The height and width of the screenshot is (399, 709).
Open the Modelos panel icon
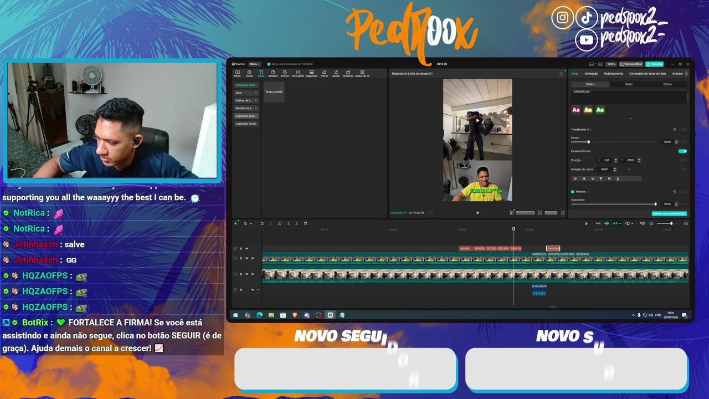(348, 73)
